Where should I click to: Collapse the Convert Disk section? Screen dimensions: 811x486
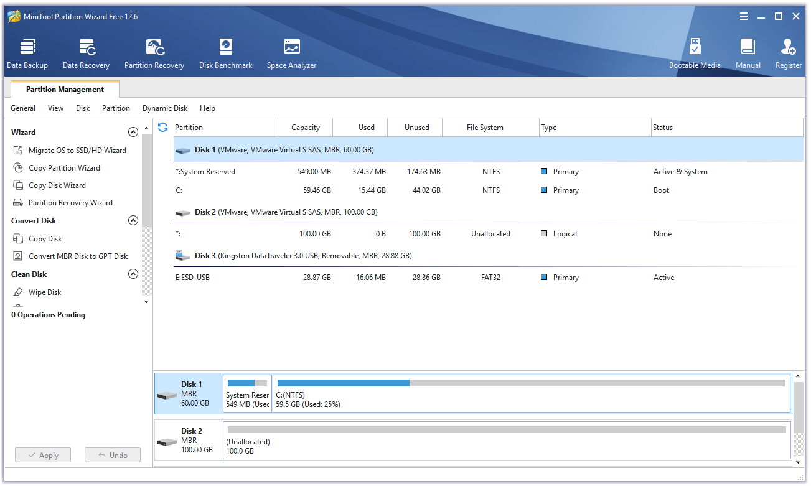pos(133,221)
